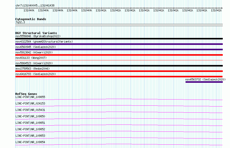Image resolution: width=230 pixels, height=148 pixels.
Task: Click the purple bar under nsv4322564
Action: [x=119, y=44]
